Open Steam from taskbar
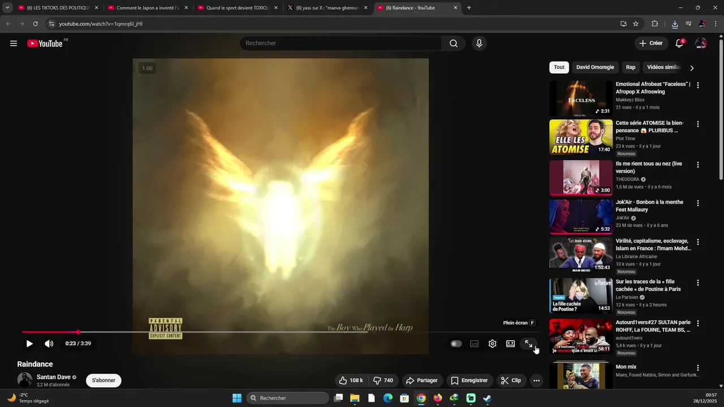 coord(487,398)
